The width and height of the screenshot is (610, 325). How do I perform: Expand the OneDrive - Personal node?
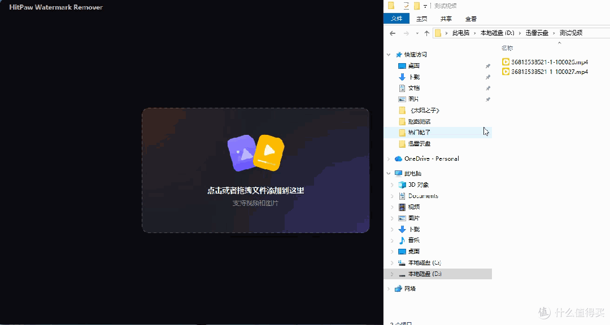pyautogui.click(x=389, y=159)
